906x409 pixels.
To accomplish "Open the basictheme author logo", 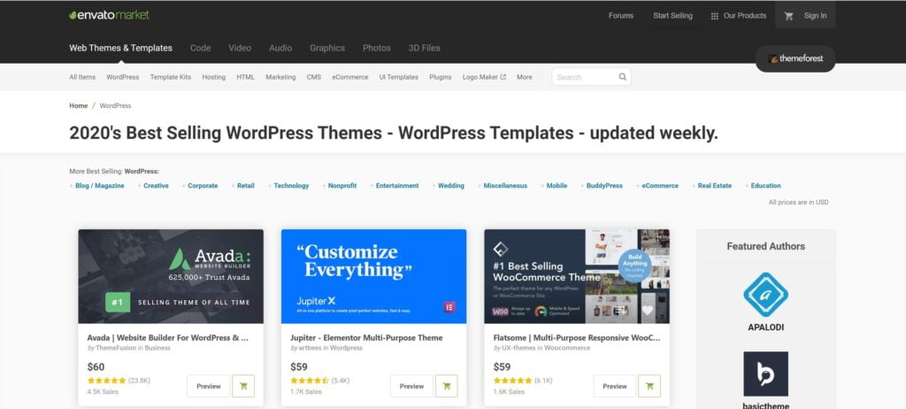I will 765,374.
